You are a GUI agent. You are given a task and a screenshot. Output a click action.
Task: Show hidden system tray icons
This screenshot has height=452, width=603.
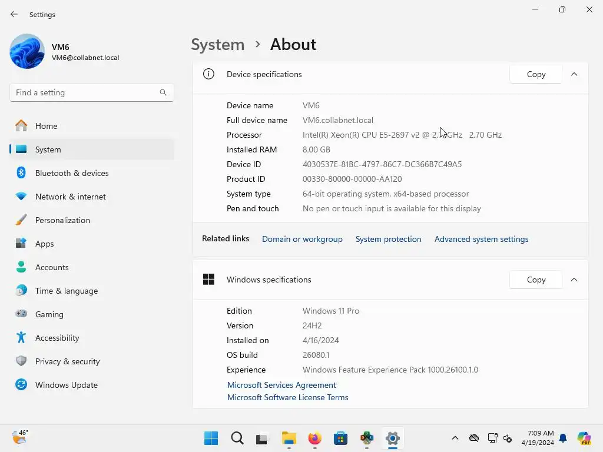point(455,438)
